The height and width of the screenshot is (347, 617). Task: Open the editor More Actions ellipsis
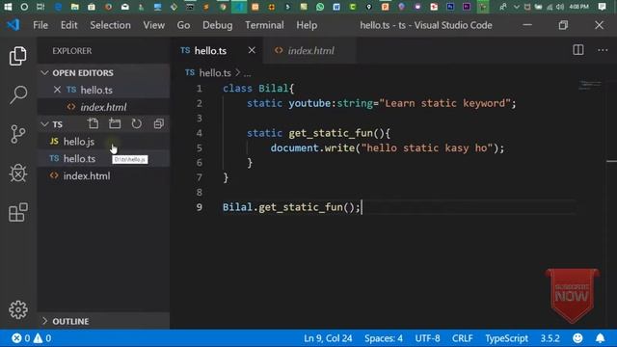click(x=603, y=50)
